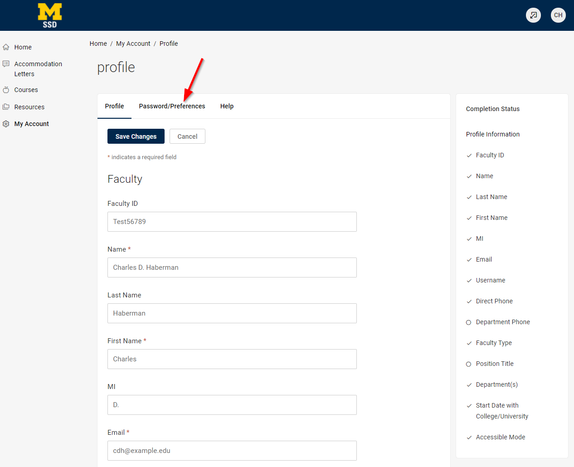Viewport: 574px width, 467px height.
Task: Open the CH user avatar menu
Action: 558,15
